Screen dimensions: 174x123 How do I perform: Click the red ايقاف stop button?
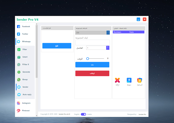(92, 73)
